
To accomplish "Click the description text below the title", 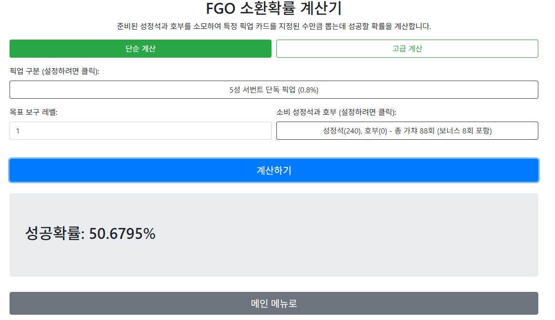I will 273,26.
